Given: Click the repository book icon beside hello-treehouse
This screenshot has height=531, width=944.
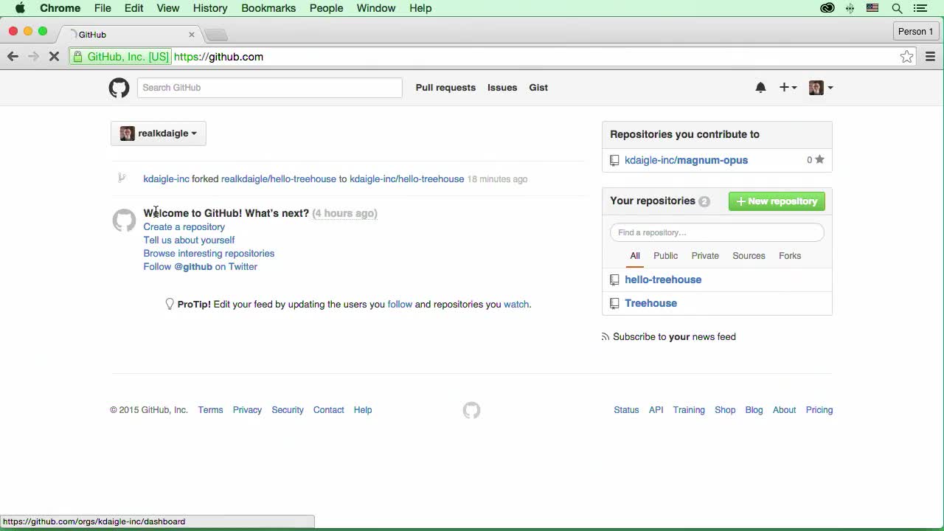Looking at the screenshot, I should point(614,280).
